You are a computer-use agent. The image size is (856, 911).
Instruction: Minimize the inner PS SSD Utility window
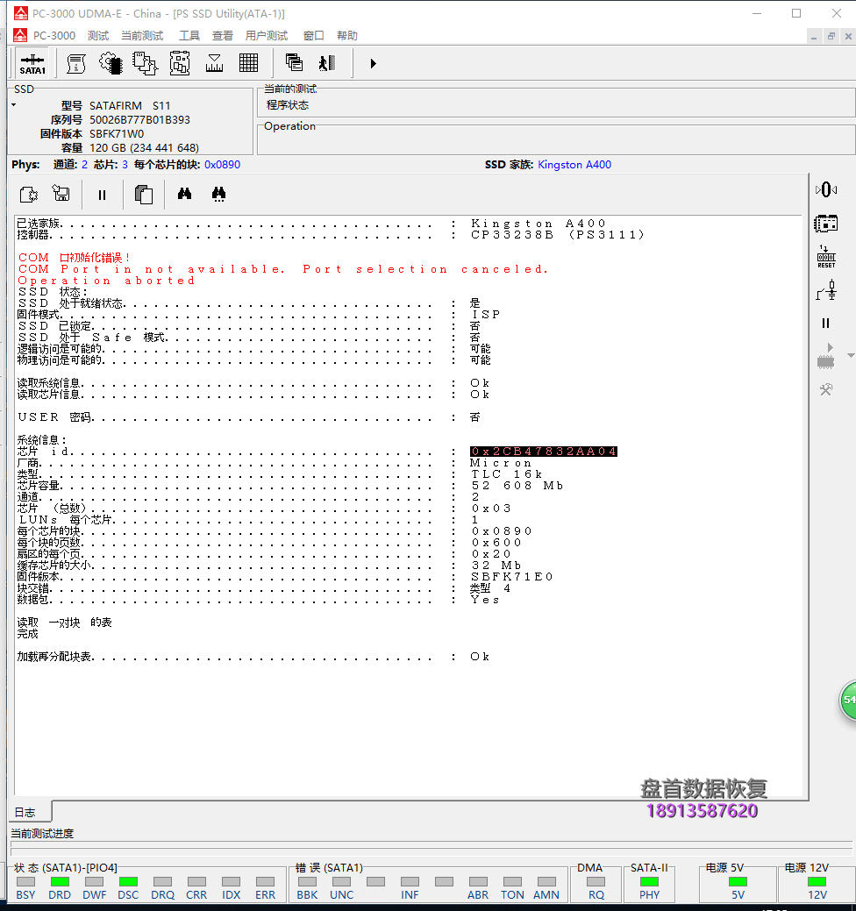[x=814, y=36]
